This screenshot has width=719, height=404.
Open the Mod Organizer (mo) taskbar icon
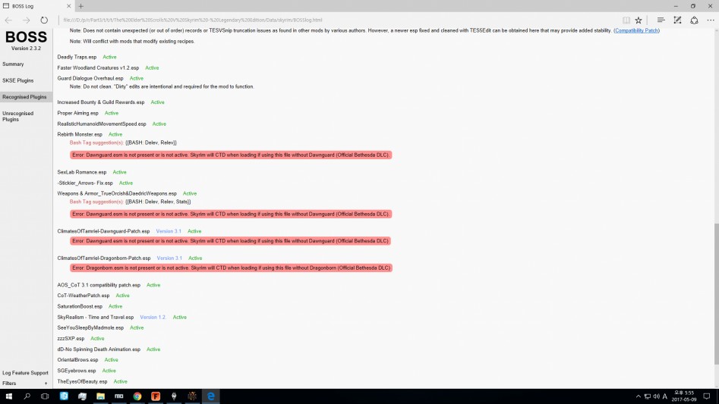[x=118, y=396]
